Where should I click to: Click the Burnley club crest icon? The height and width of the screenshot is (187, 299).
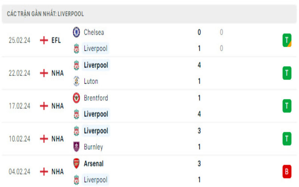(x=76, y=147)
